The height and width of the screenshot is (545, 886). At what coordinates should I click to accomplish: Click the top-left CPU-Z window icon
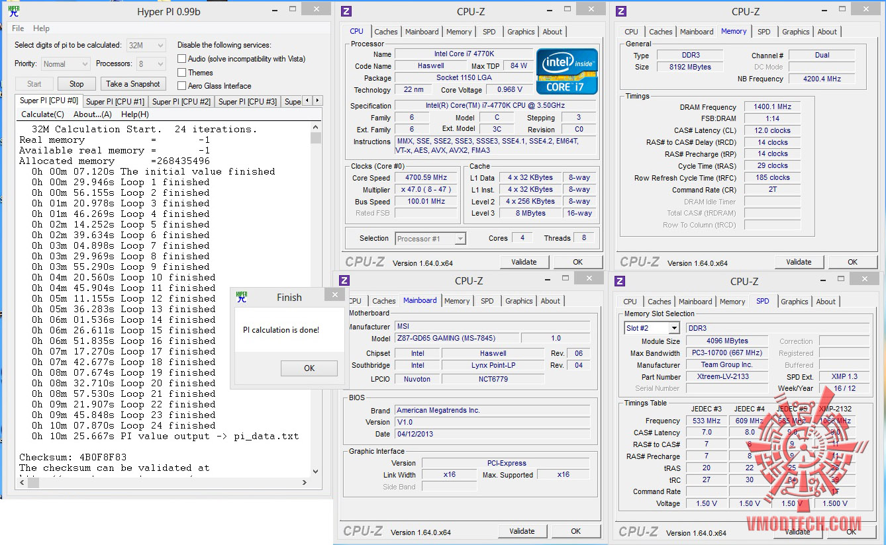click(x=346, y=11)
